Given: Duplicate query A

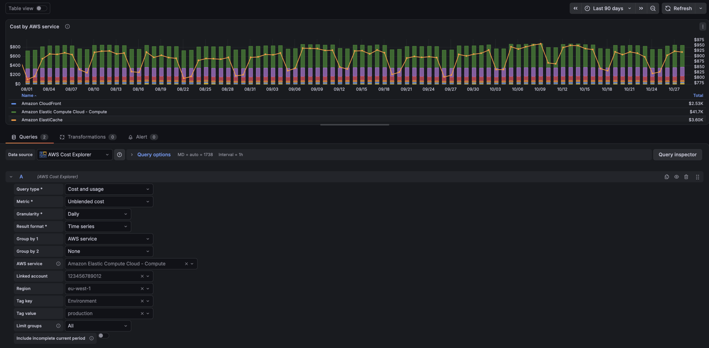Looking at the screenshot, I should [x=667, y=177].
